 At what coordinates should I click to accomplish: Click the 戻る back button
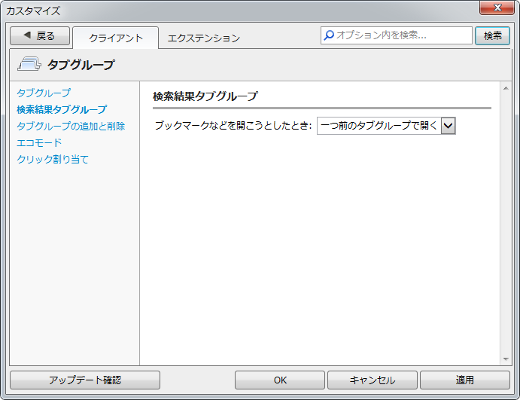(40, 36)
